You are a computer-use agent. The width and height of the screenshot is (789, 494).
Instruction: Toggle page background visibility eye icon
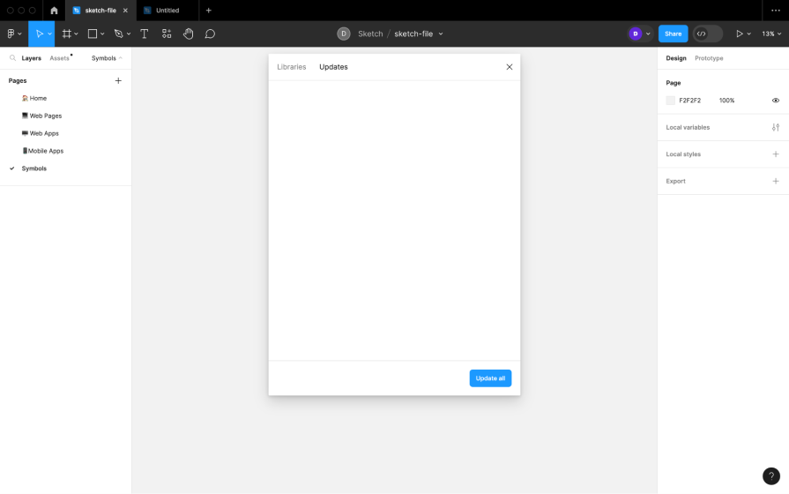[775, 101]
